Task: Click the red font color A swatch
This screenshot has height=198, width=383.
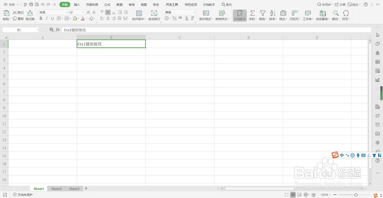Action: [x=83, y=18]
